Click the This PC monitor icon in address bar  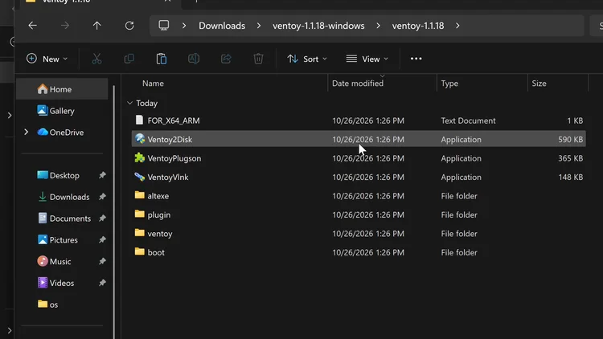click(164, 26)
